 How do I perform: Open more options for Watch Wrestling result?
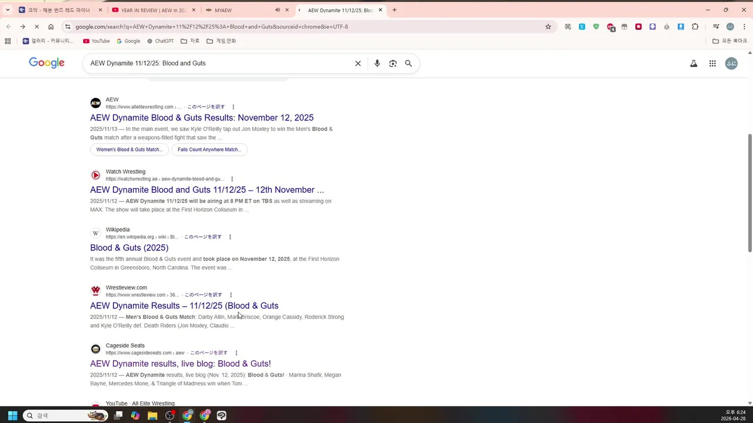coord(232,179)
